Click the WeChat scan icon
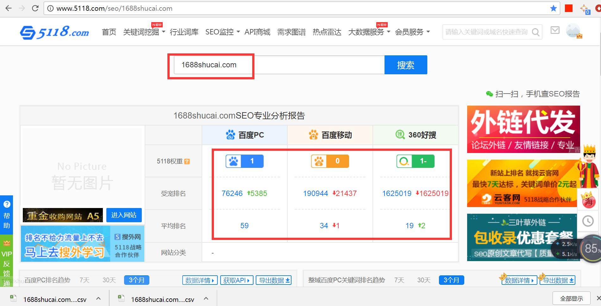The image size is (601, 306). coord(489,94)
